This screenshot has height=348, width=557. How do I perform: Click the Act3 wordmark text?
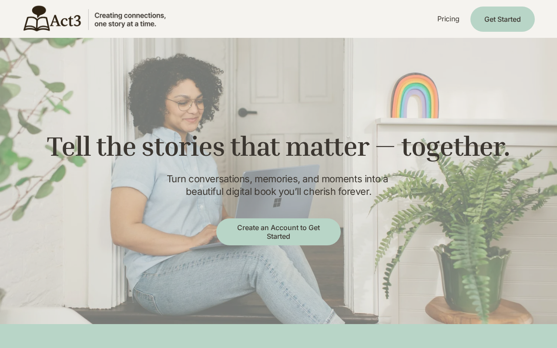point(66,20)
